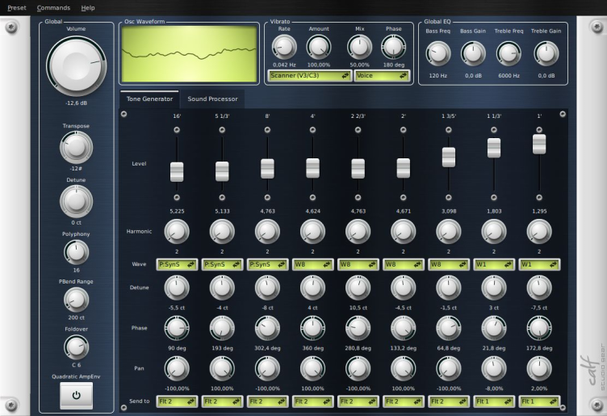Click the Treble Gain knob
Viewport: 607px width, 416px height.
tap(546, 54)
